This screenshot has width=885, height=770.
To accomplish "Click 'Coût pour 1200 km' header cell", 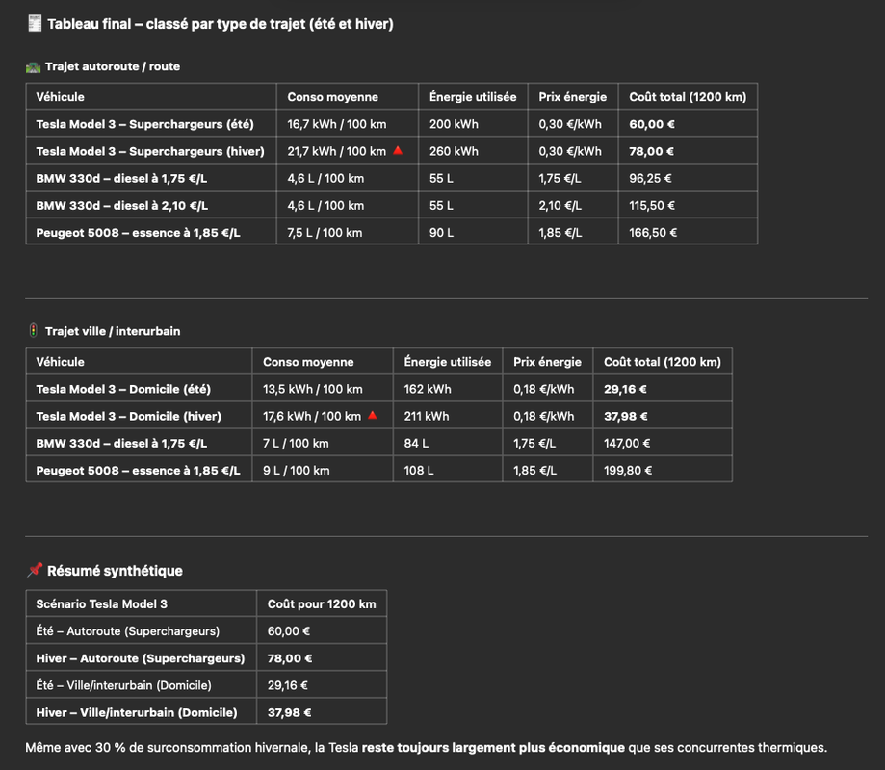I will pyautogui.click(x=322, y=604).
